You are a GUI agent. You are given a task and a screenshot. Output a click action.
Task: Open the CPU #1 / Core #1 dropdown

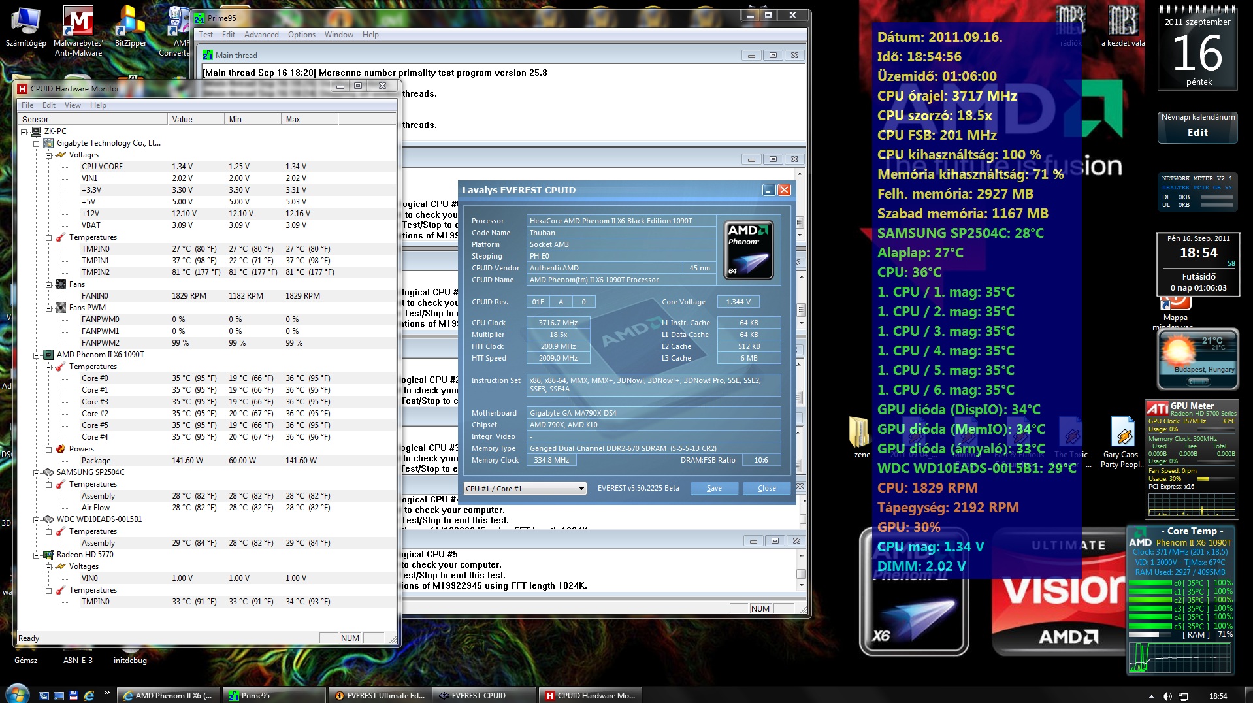pyautogui.click(x=525, y=489)
